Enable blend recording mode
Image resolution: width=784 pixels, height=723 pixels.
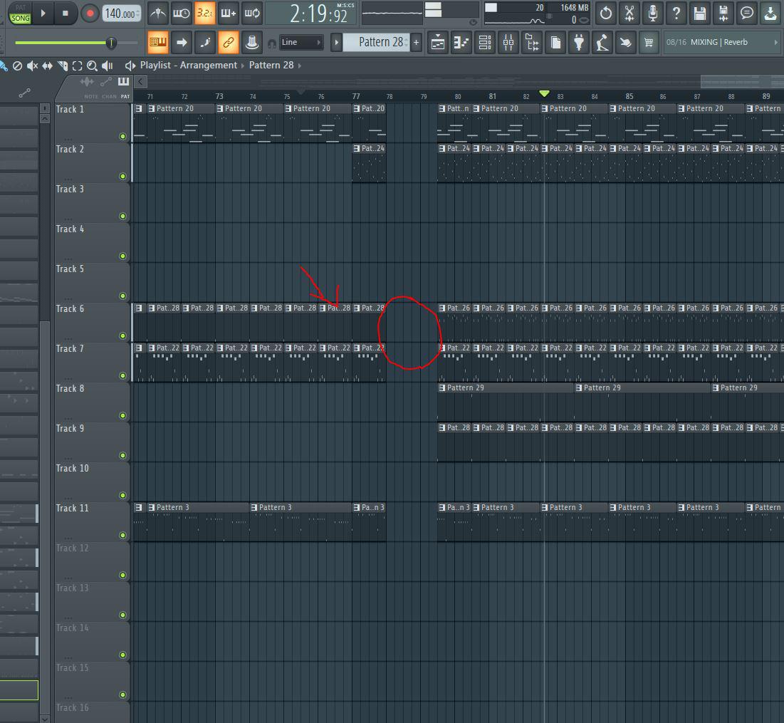point(228,13)
